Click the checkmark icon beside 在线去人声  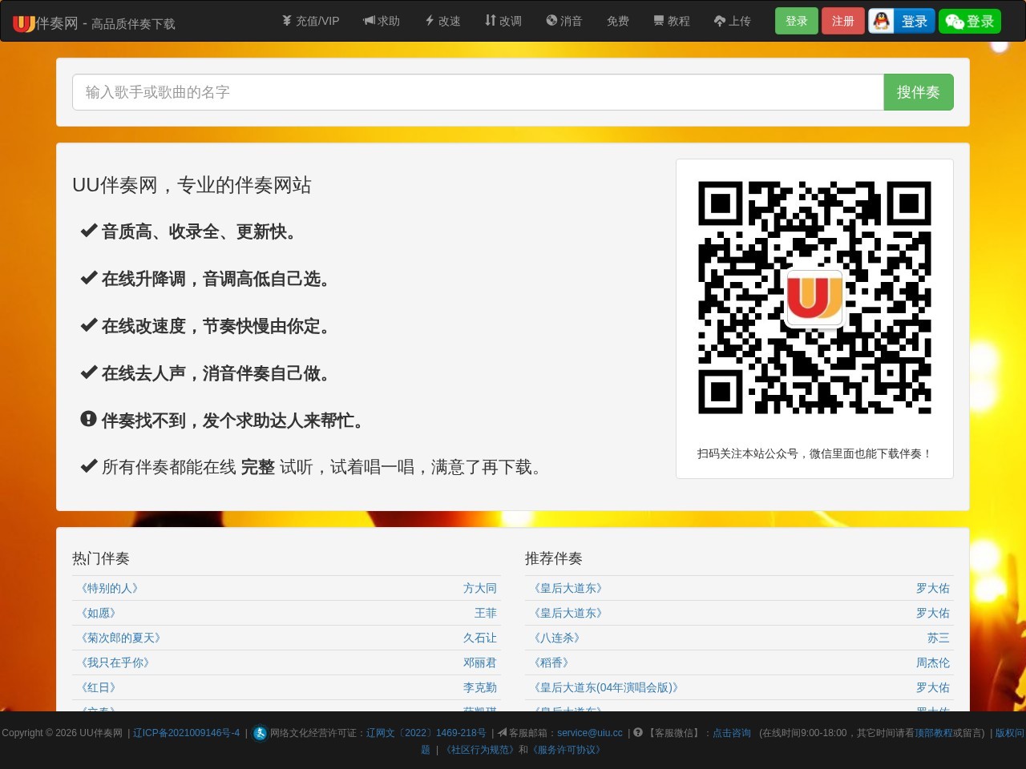point(88,372)
